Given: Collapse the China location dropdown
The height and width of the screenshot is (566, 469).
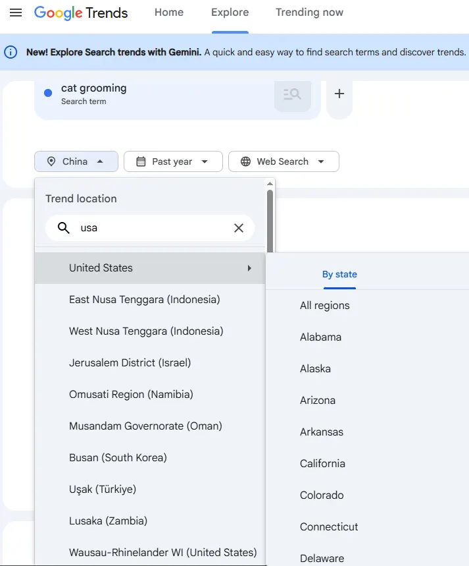Looking at the screenshot, I should pyautogui.click(x=76, y=161).
